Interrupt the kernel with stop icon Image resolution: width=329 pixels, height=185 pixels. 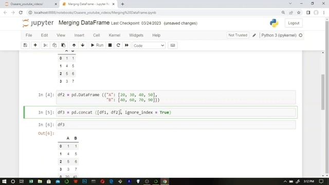[x=110, y=45]
